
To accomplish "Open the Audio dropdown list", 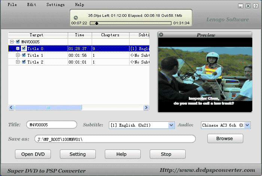I will coord(247,126).
